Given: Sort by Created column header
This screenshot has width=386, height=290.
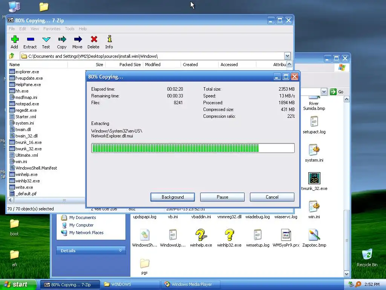Looking at the screenshot, I should (199, 65).
